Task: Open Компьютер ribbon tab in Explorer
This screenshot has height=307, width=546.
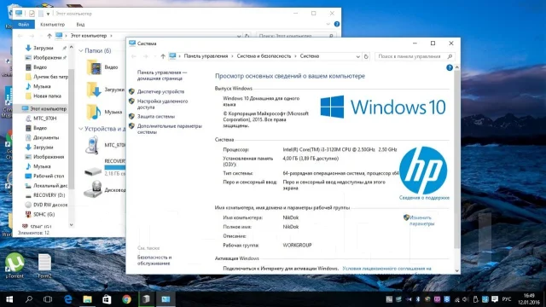Action: pos(52,25)
